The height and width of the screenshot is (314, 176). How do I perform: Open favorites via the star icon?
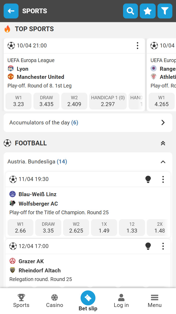(148, 11)
